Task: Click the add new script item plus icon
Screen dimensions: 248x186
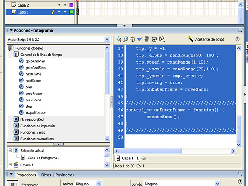Action: [x=118, y=39]
